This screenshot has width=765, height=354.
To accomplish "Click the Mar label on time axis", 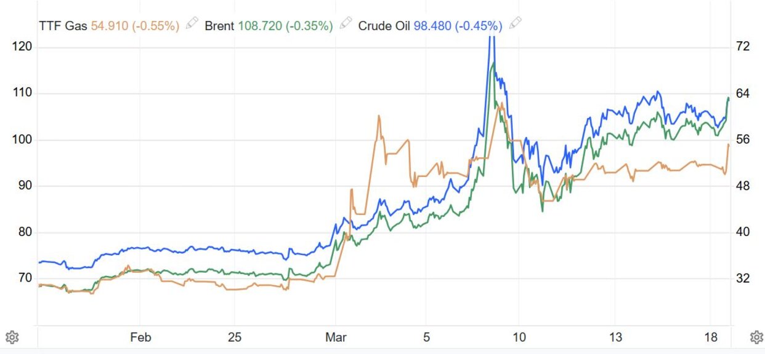I will tap(336, 338).
